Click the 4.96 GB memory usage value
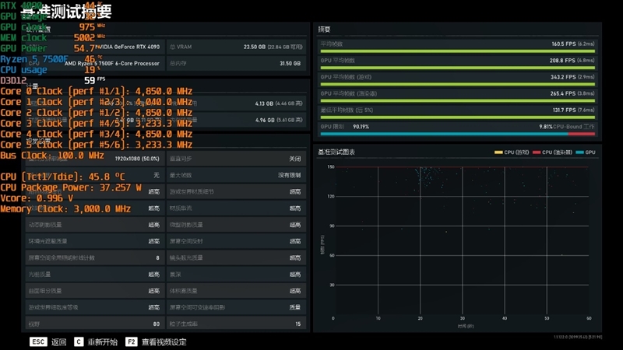The height and width of the screenshot is (350, 623). point(264,120)
